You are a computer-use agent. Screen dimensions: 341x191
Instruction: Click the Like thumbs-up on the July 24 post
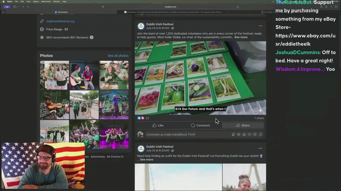pos(158,125)
